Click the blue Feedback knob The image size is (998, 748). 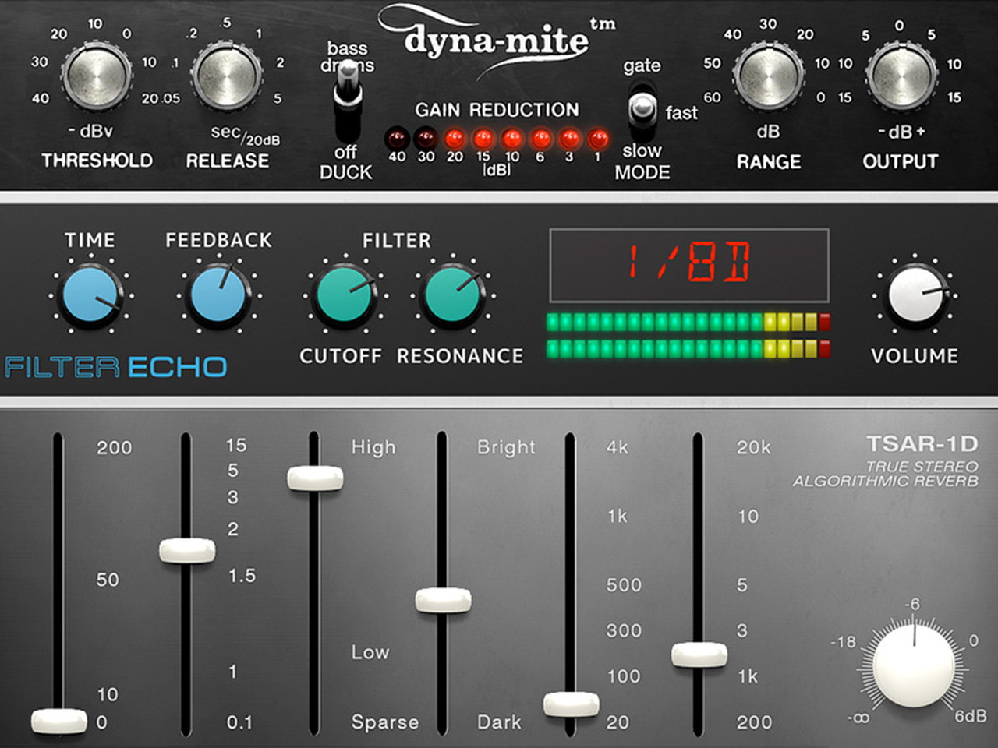(x=218, y=296)
